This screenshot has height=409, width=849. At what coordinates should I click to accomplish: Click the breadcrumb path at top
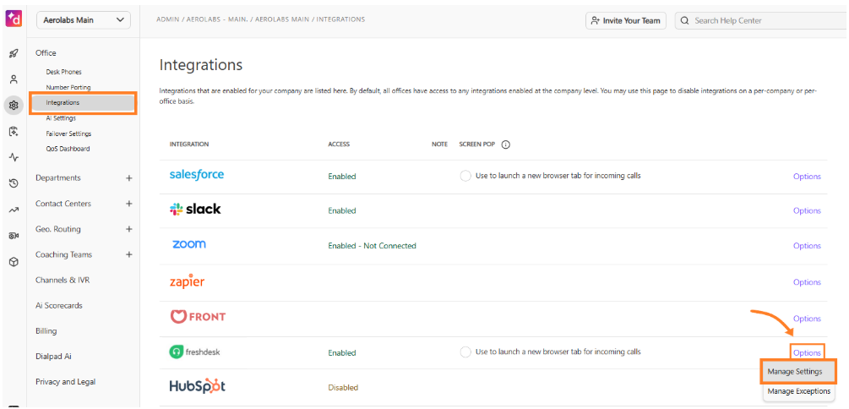click(x=260, y=19)
